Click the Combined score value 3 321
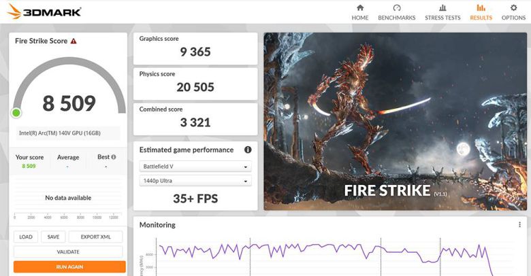531x276 pixels. (195, 122)
